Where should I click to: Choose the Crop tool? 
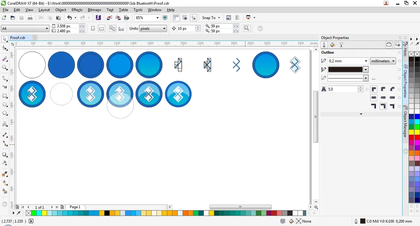pos(5,59)
